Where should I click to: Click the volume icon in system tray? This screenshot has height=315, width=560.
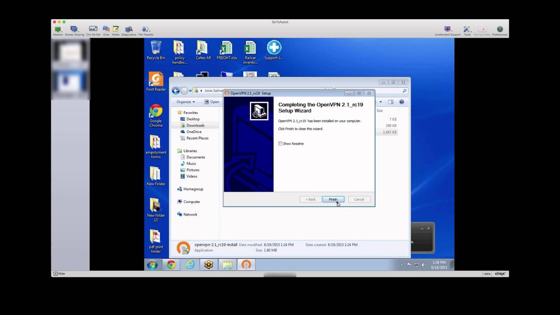423,265
